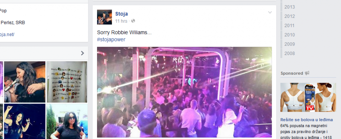Viewport: 341px width, 139px height.
Task: Click the public globe privacy icon
Action: pos(133,21)
